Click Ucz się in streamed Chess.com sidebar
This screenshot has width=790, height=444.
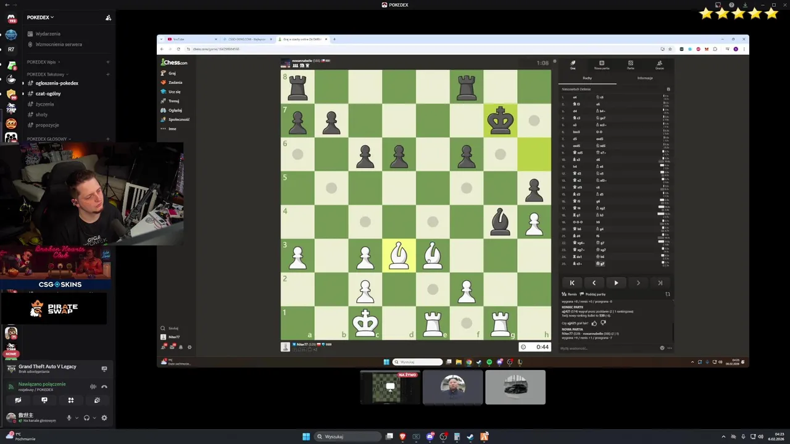[x=174, y=91]
